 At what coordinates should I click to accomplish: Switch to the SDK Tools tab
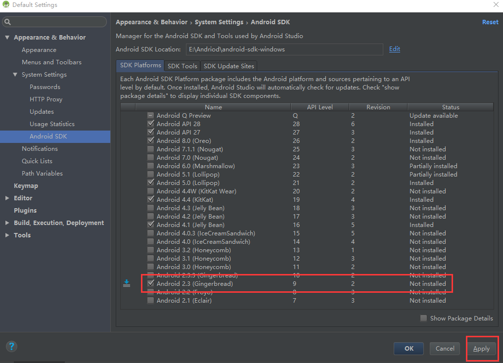(x=182, y=66)
